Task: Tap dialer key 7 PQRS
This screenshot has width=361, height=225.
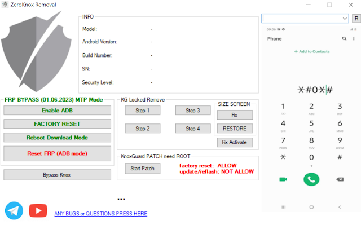Action: coord(283,143)
